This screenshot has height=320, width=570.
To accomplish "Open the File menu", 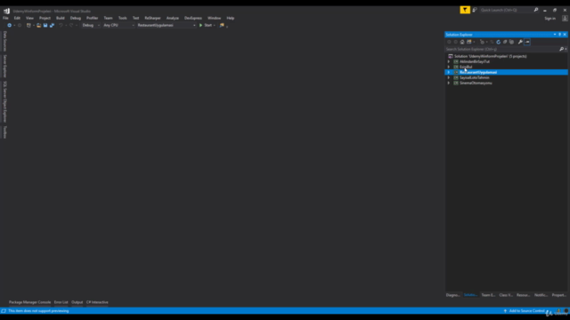I will pos(5,18).
